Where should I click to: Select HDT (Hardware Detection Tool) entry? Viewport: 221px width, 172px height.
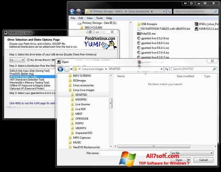coord(27,80)
